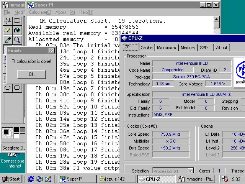Viewport: 245px width, 184px height.
Task: Launch Internet Explorer from quick launch
Action: pos(31,179)
